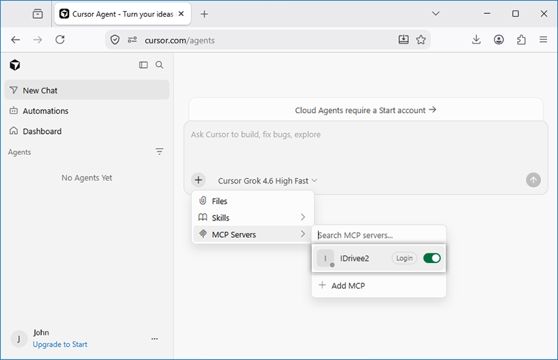The width and height of the screenshot is (558, 360).
Task: Open browser downloads icon
Action: click(476, 40)
